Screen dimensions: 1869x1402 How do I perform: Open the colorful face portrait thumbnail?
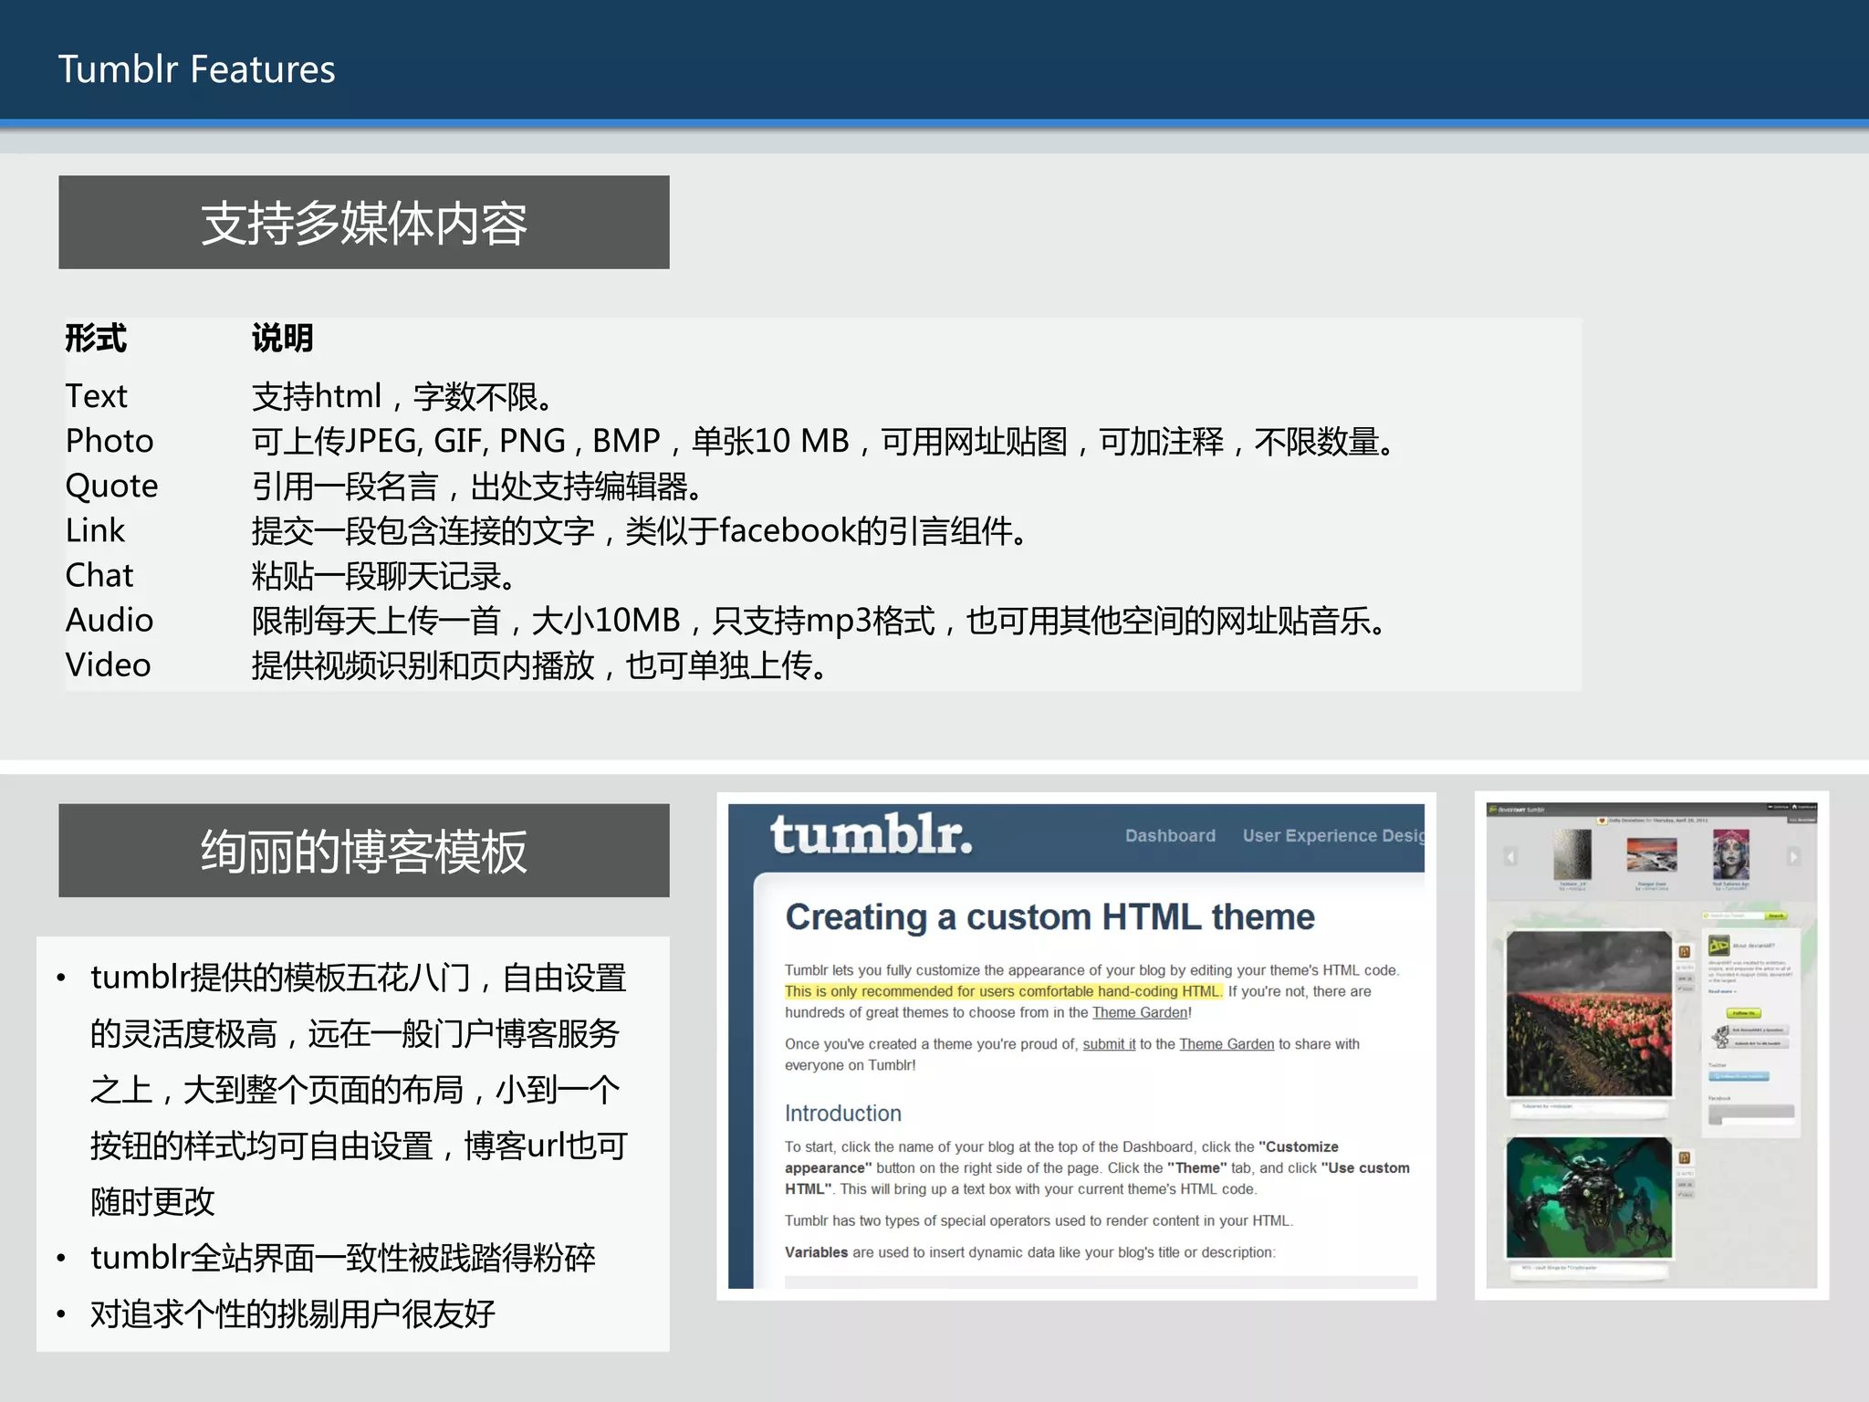coord(1730,854)
